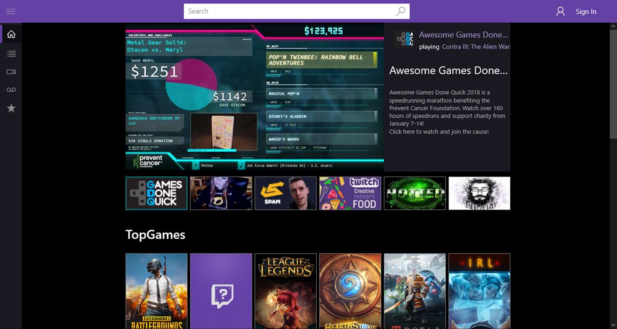Image resolution: width=617 pixels, height=329 pixels.
Task: Click the TopGames section heading
Action: point(156,235)
